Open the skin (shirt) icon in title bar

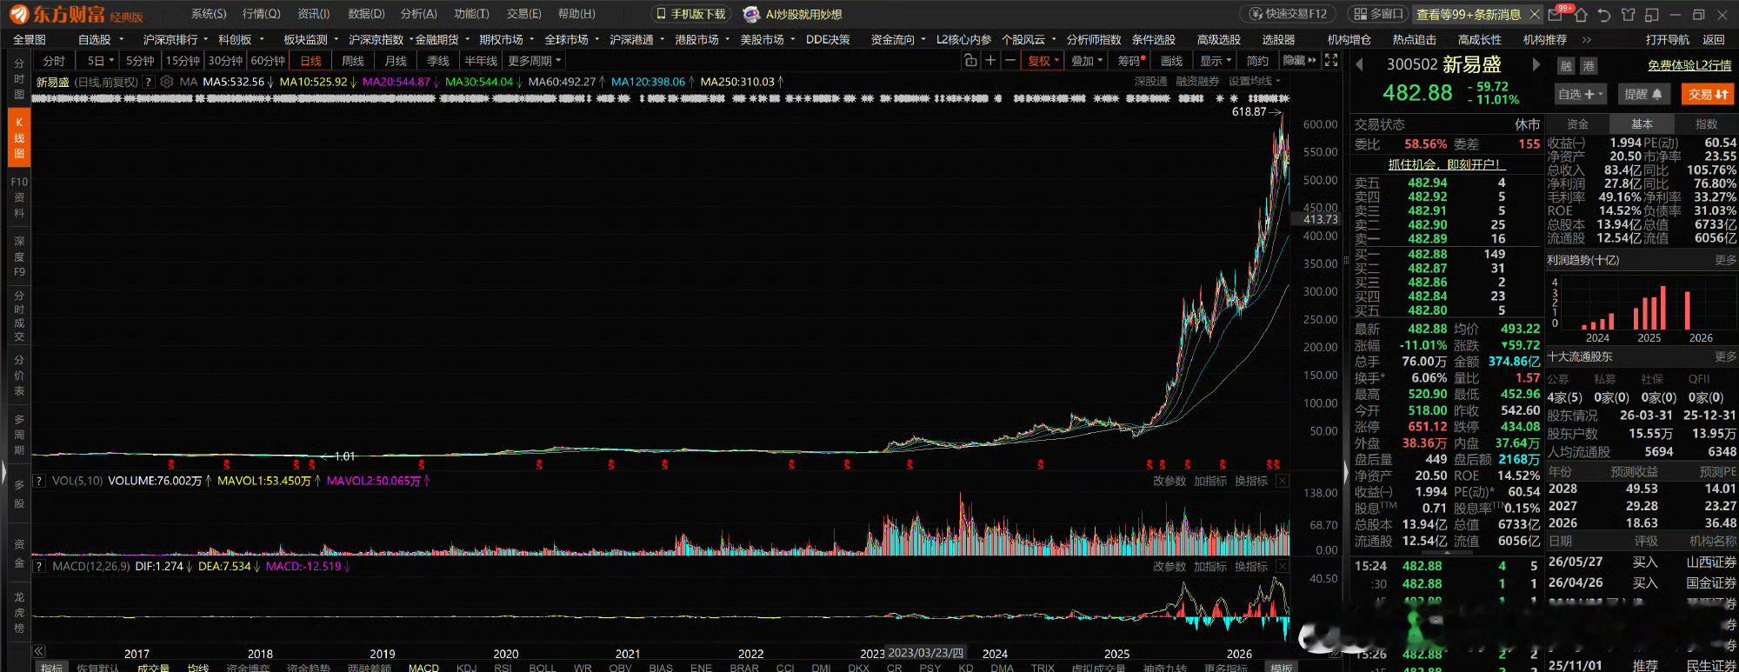pyautogui.click(x=1629, y=15)
